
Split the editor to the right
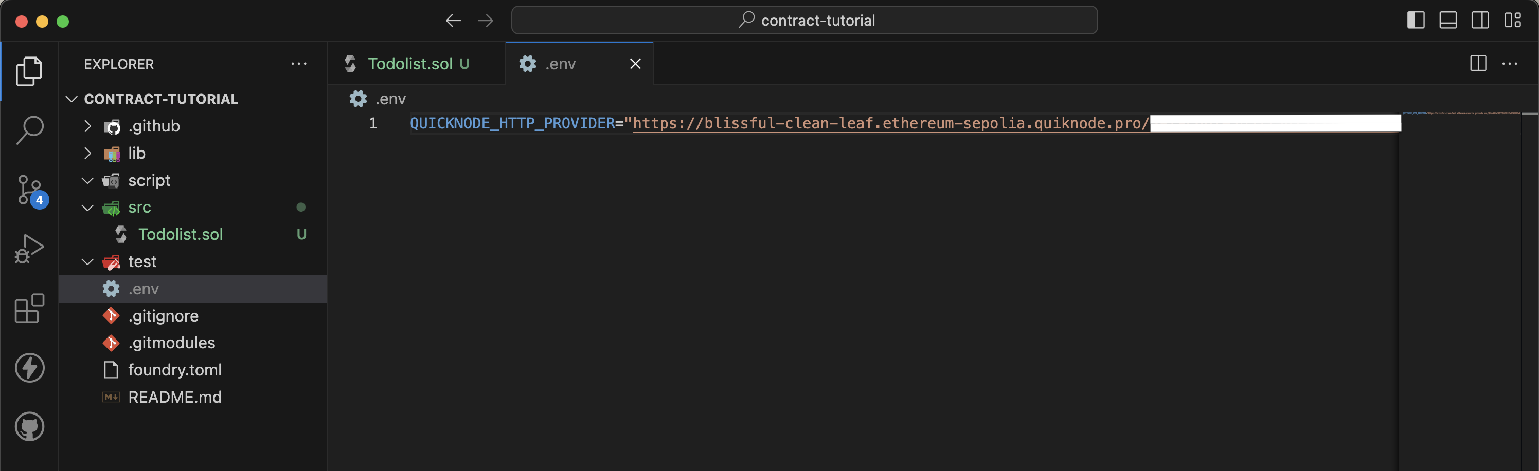(x=1477, y=63)
